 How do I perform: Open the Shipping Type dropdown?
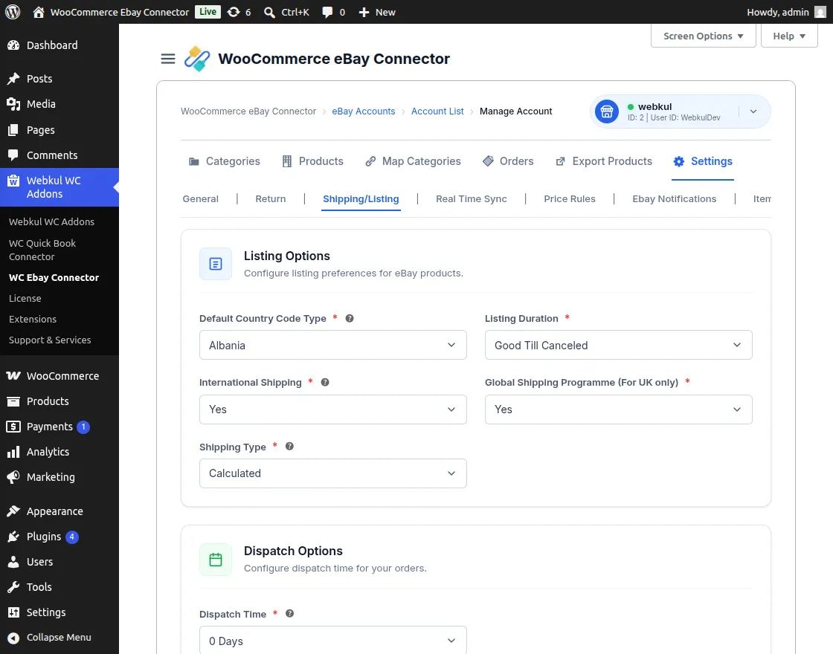click(x=333, y=473)
